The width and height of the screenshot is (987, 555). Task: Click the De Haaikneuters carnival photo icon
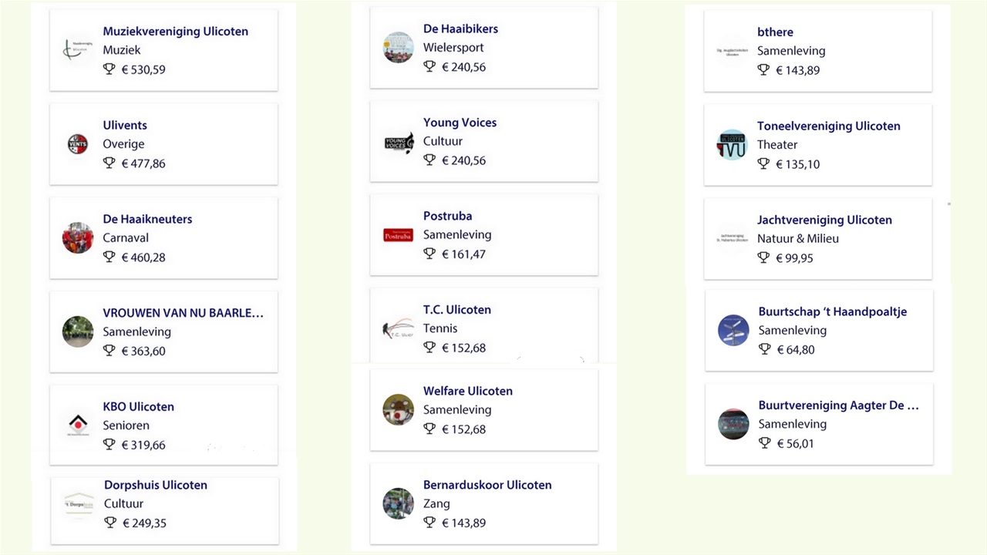(78, 238)
